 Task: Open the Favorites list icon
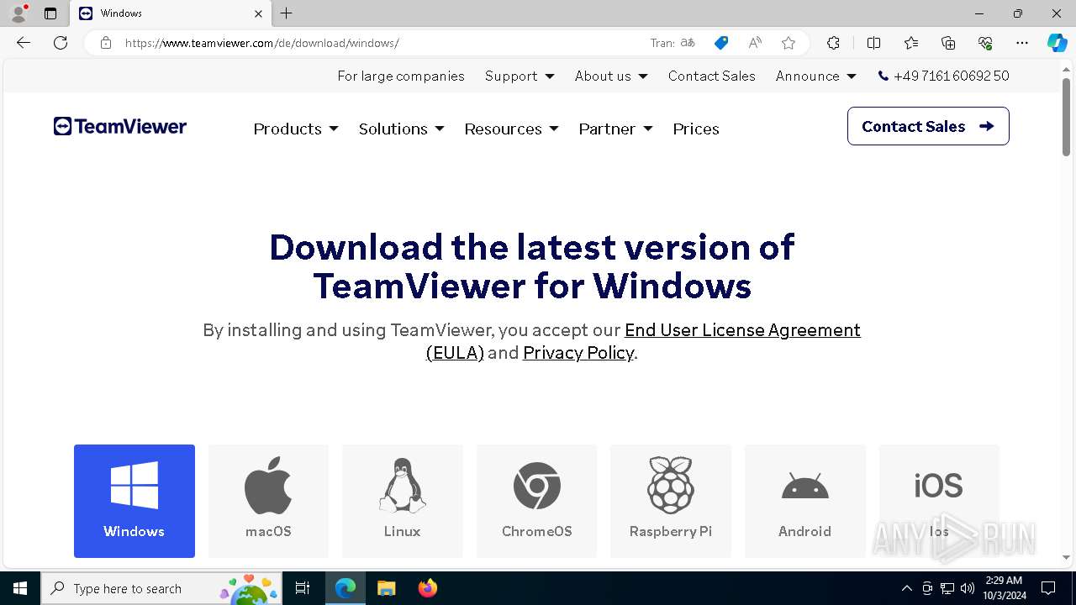pyautogui.click(x=911, y=43)
